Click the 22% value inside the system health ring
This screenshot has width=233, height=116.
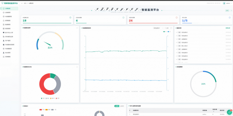[203, 84]
